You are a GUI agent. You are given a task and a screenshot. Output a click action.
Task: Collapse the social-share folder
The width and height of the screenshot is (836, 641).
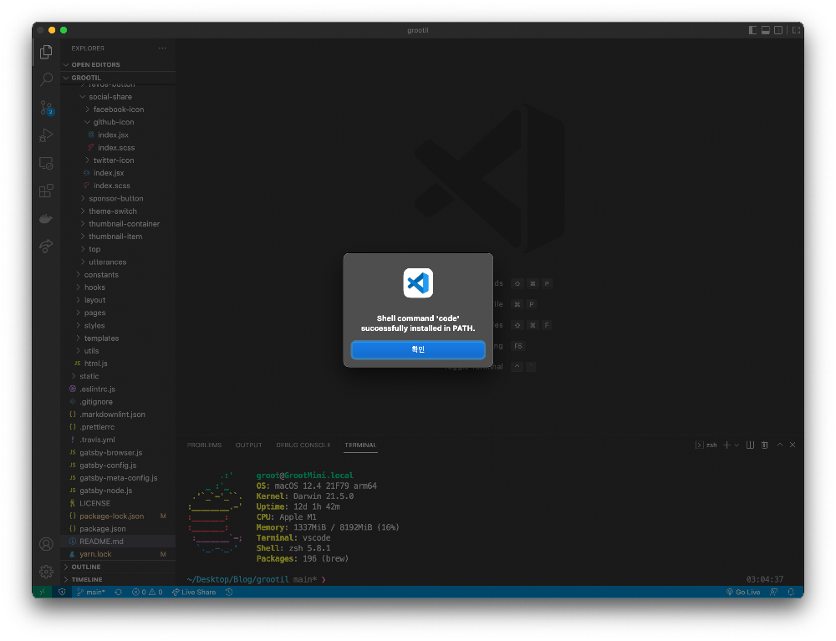pos(118,97)
